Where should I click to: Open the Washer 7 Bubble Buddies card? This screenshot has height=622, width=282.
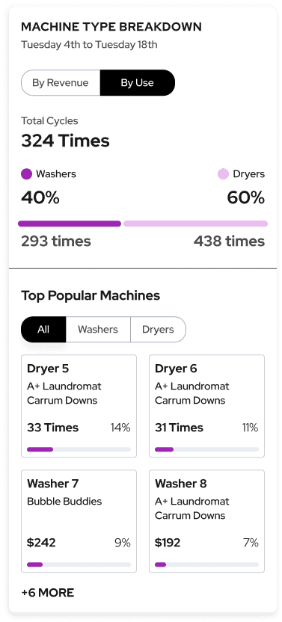79,521
